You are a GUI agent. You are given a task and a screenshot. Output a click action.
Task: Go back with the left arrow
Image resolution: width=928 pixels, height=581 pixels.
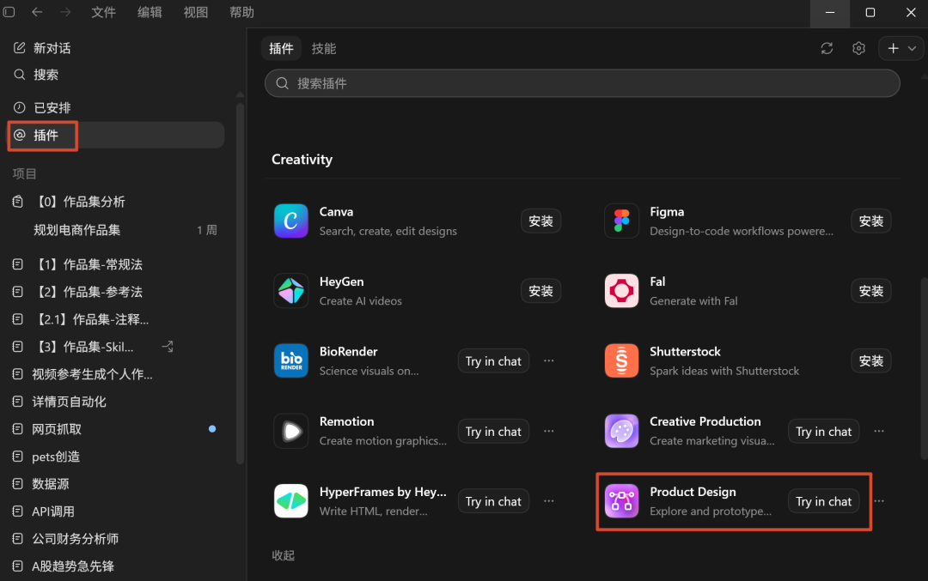point(37,12)
